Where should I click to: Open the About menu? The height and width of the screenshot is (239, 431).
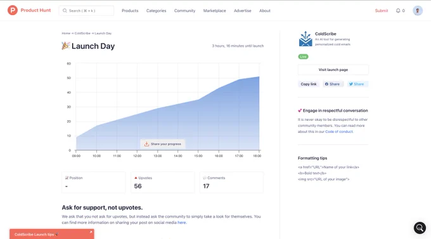(x=265, y=11)
